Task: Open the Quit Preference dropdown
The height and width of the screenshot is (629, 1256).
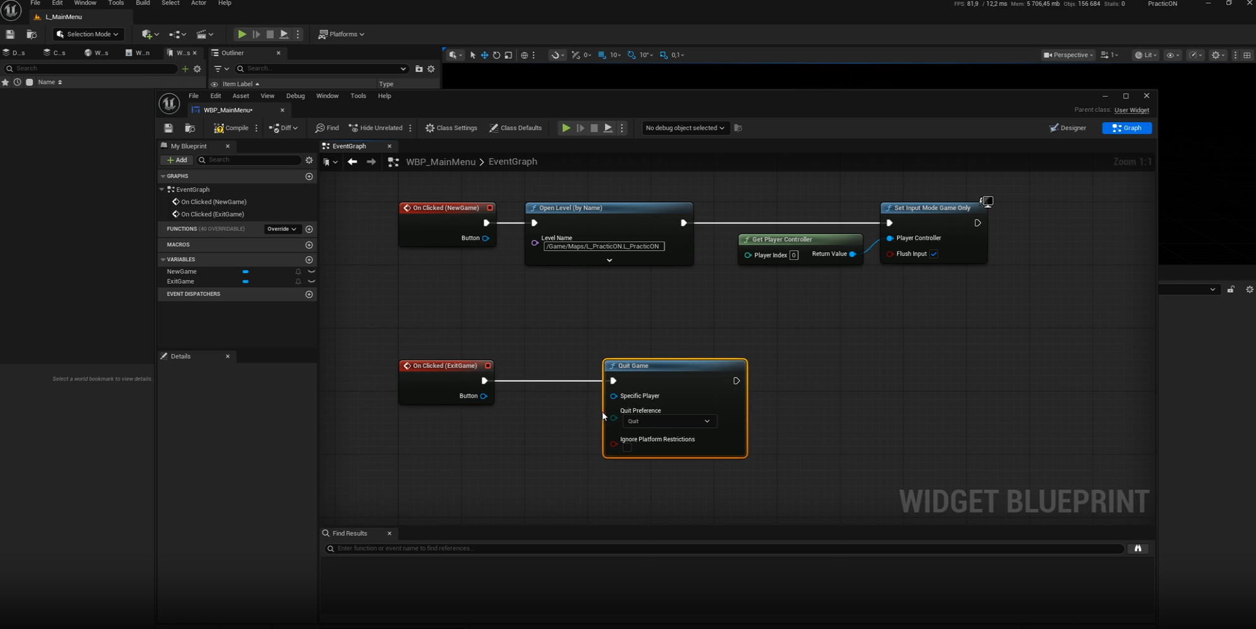Action: click(669, 422)
